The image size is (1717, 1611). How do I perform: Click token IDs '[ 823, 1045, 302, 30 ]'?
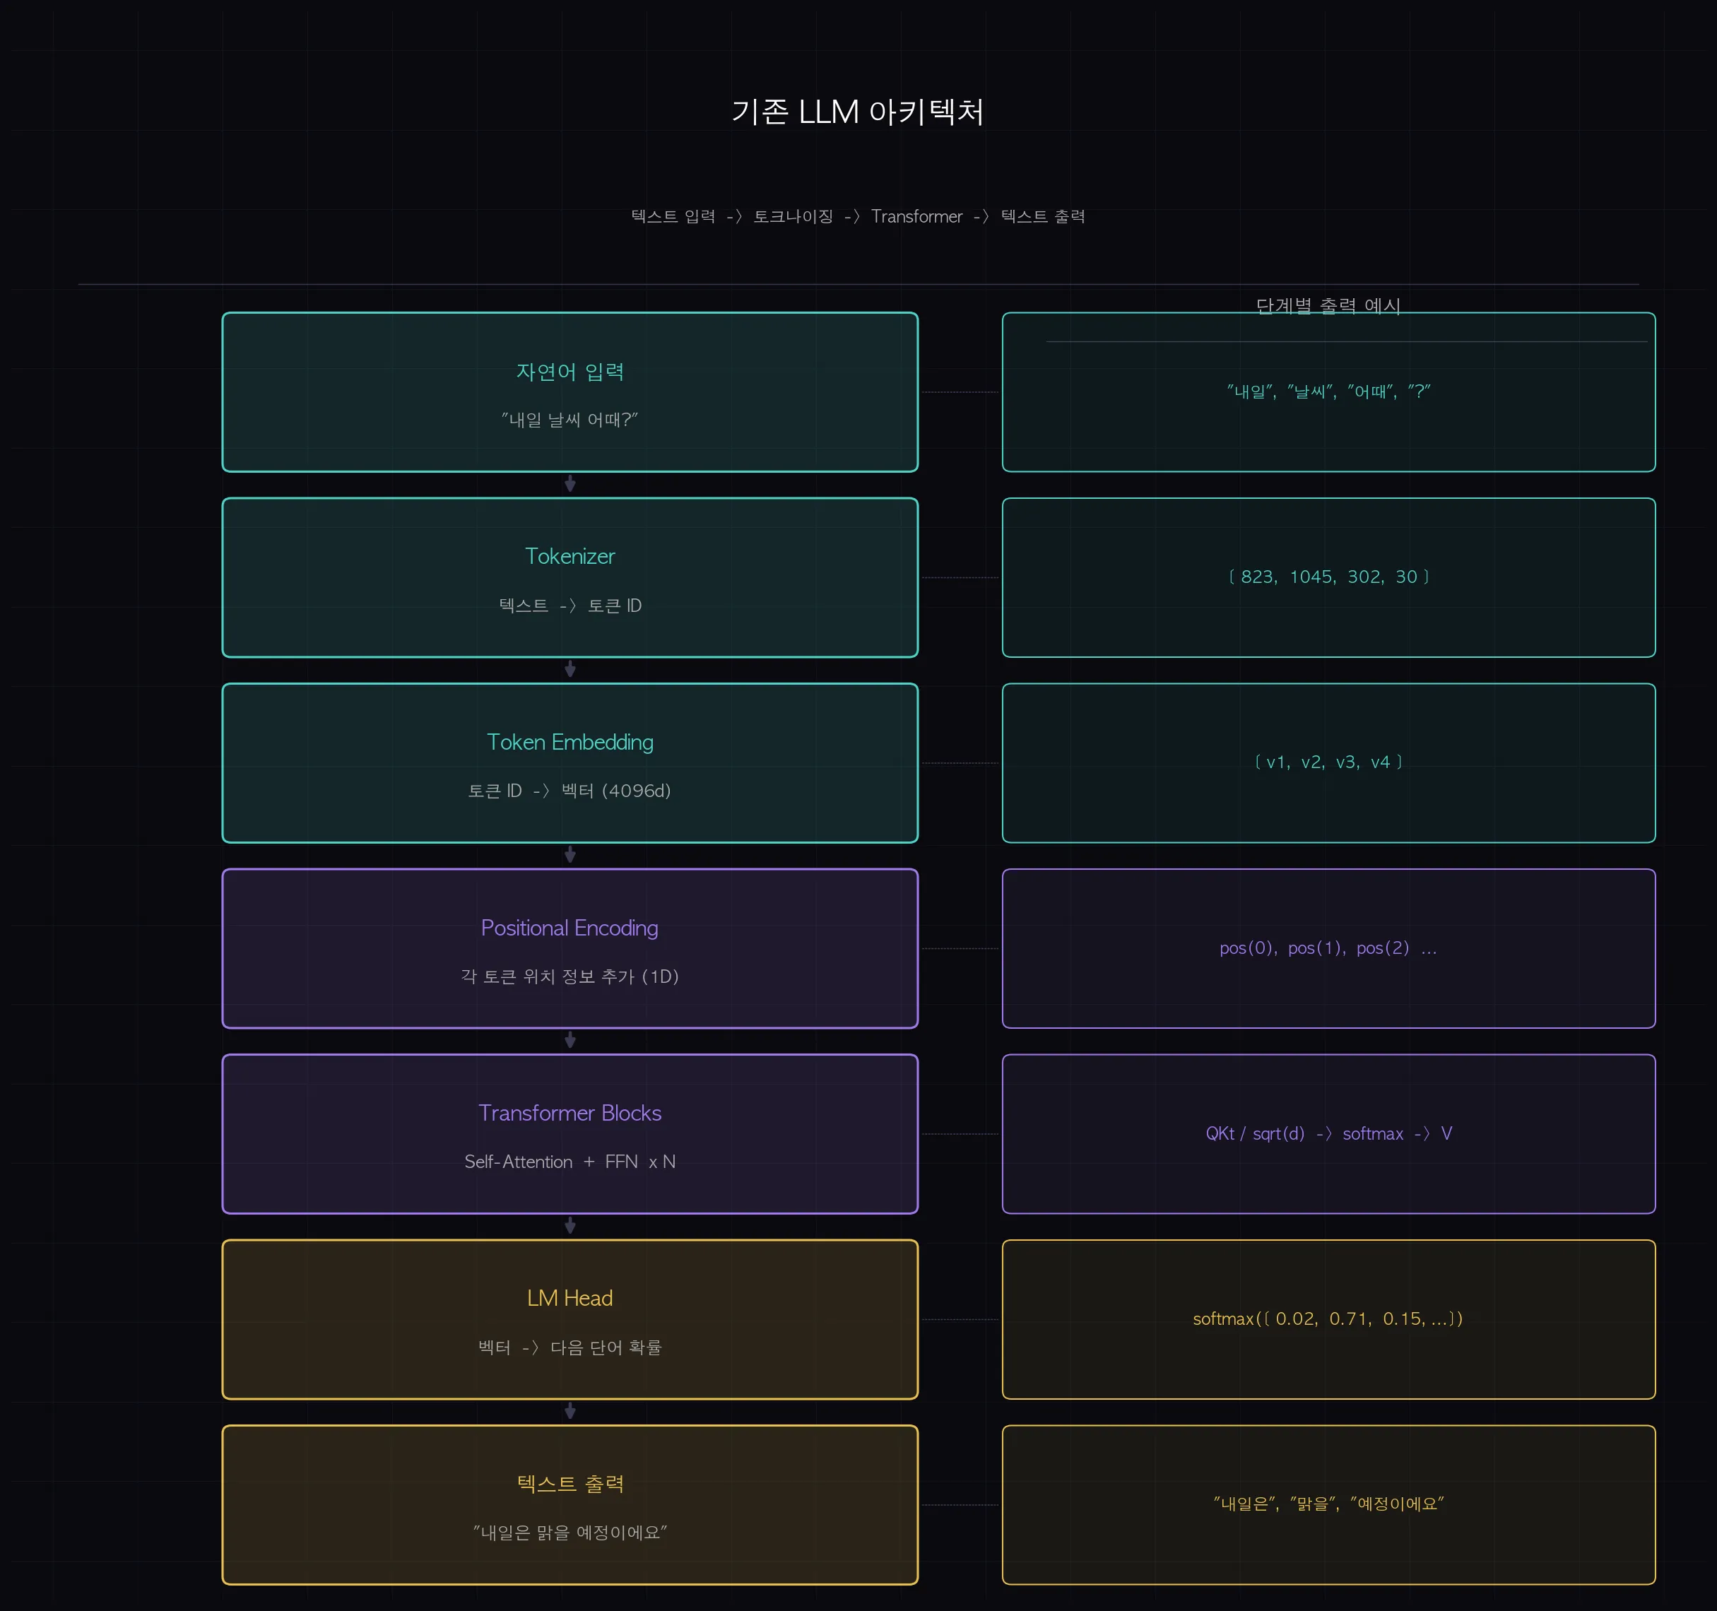1328,577
